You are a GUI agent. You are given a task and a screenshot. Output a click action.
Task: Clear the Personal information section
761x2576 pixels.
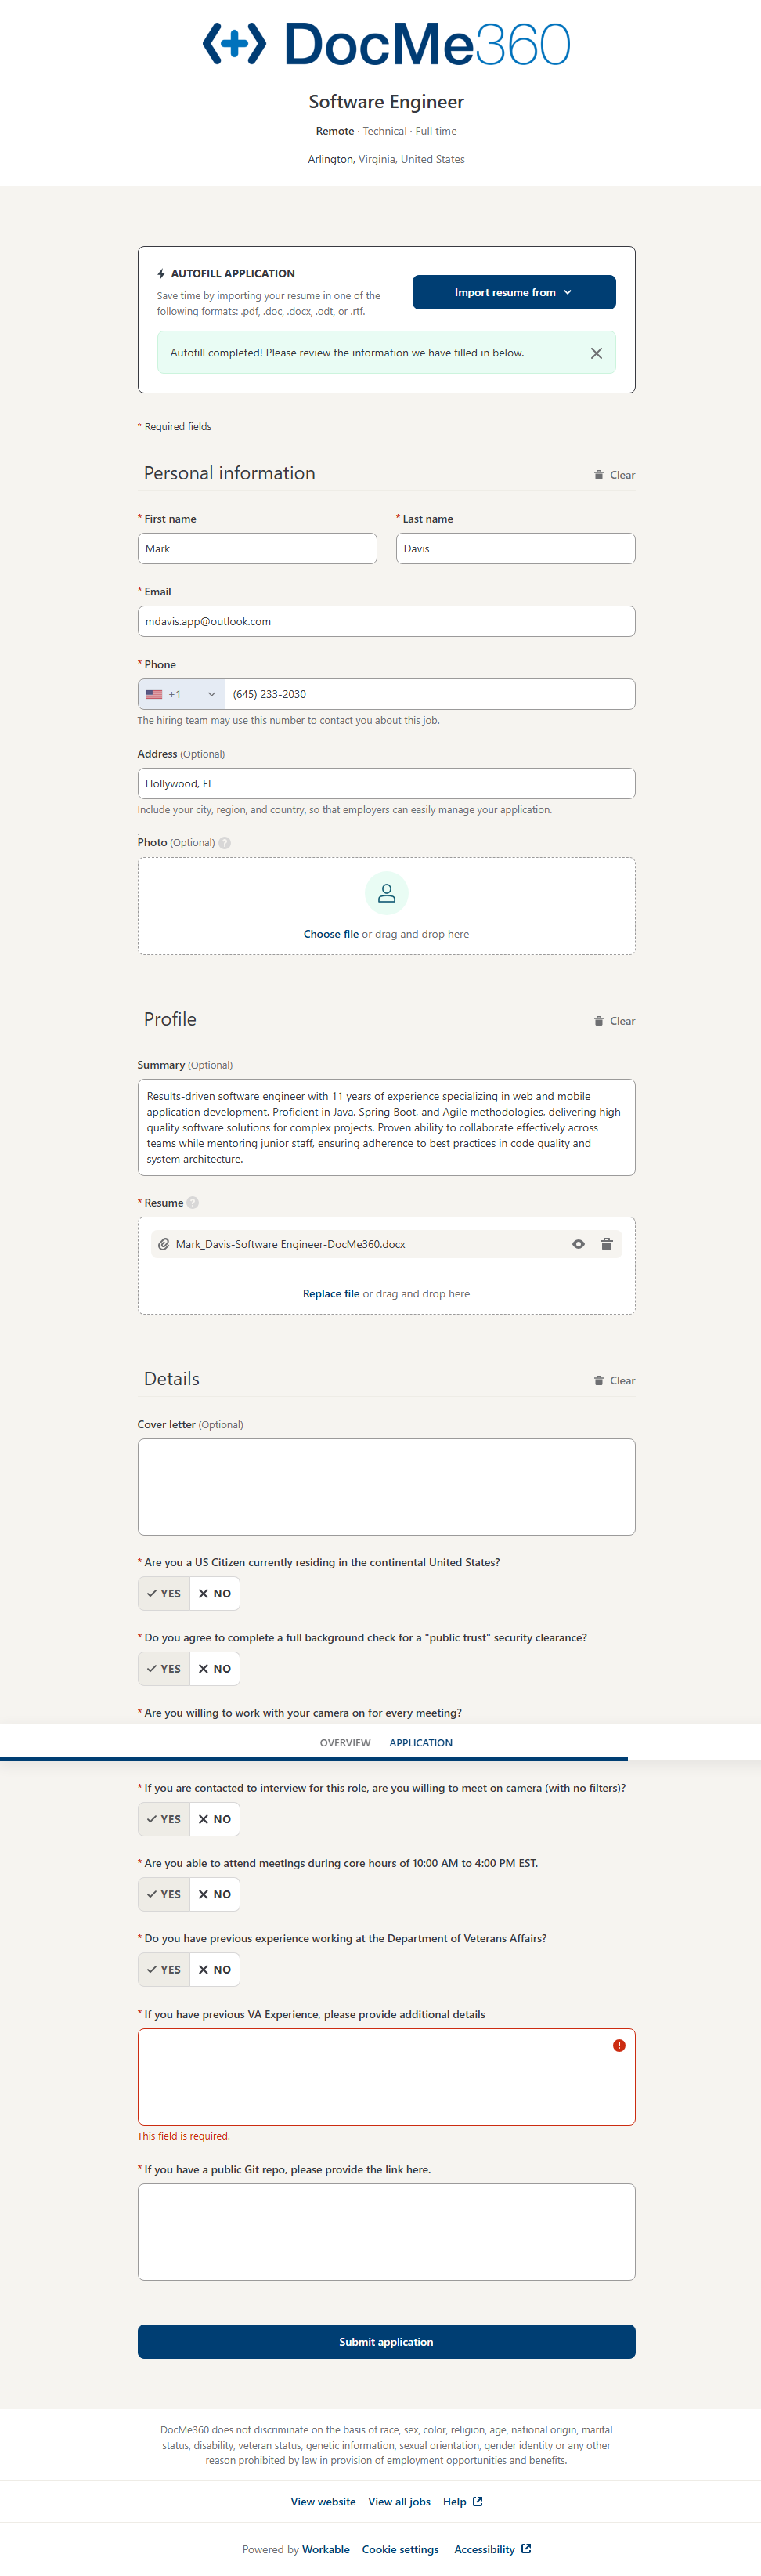pos(614,475)
